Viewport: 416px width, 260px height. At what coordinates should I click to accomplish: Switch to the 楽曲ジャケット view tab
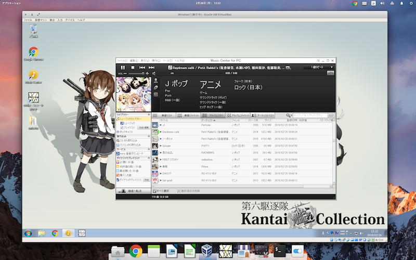coord(188,115)
